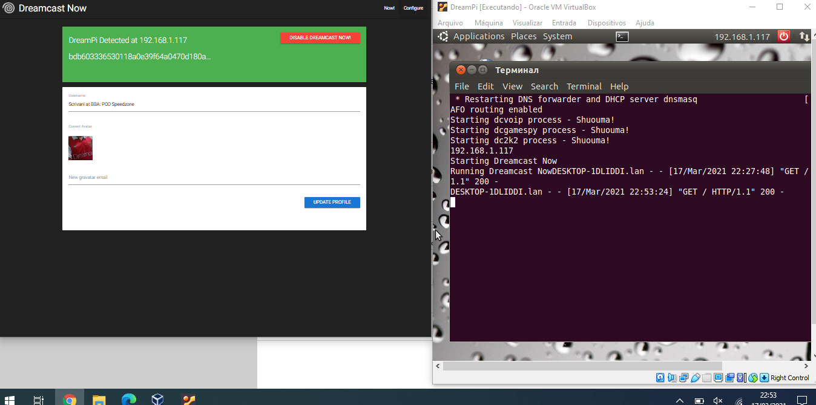
Task: Click the Right Control host key label
Action: [x=789, y=378]
